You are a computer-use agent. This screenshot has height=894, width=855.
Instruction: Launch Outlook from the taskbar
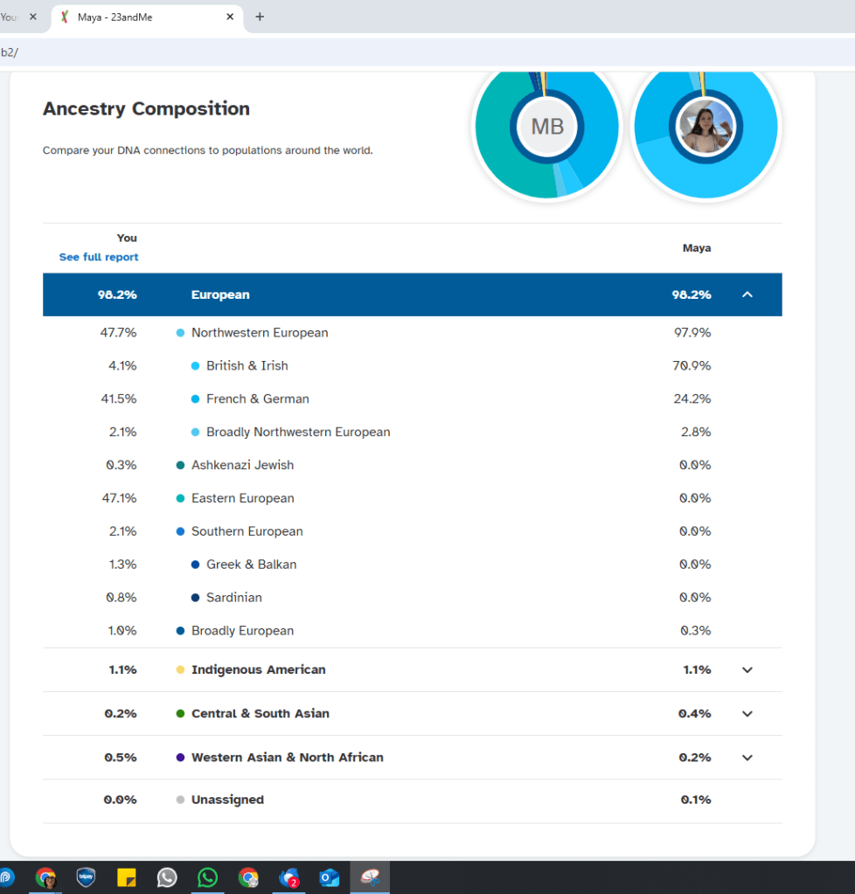pyautogui.click(x=329, y=877)
